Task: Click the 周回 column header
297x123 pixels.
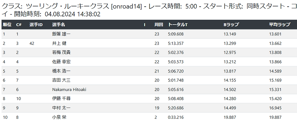Action: coord(159,25)
